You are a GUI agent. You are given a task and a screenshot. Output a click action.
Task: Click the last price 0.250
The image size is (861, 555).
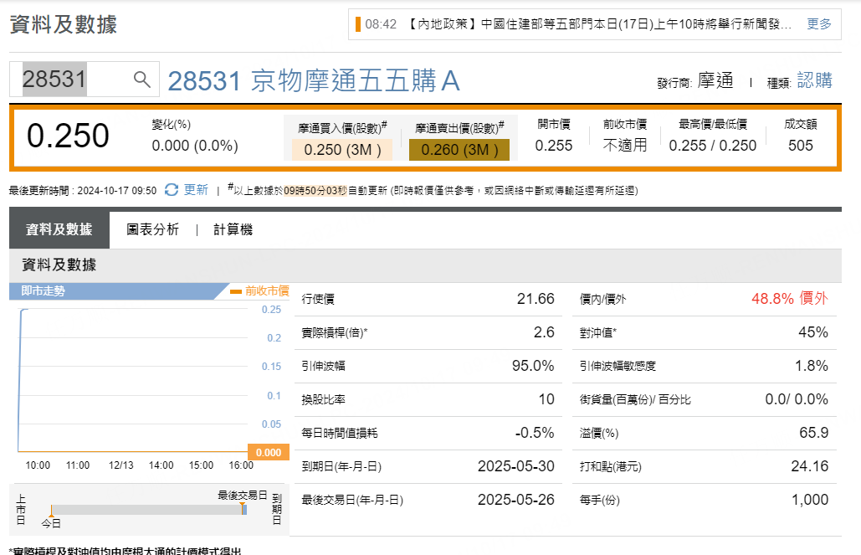68,136
